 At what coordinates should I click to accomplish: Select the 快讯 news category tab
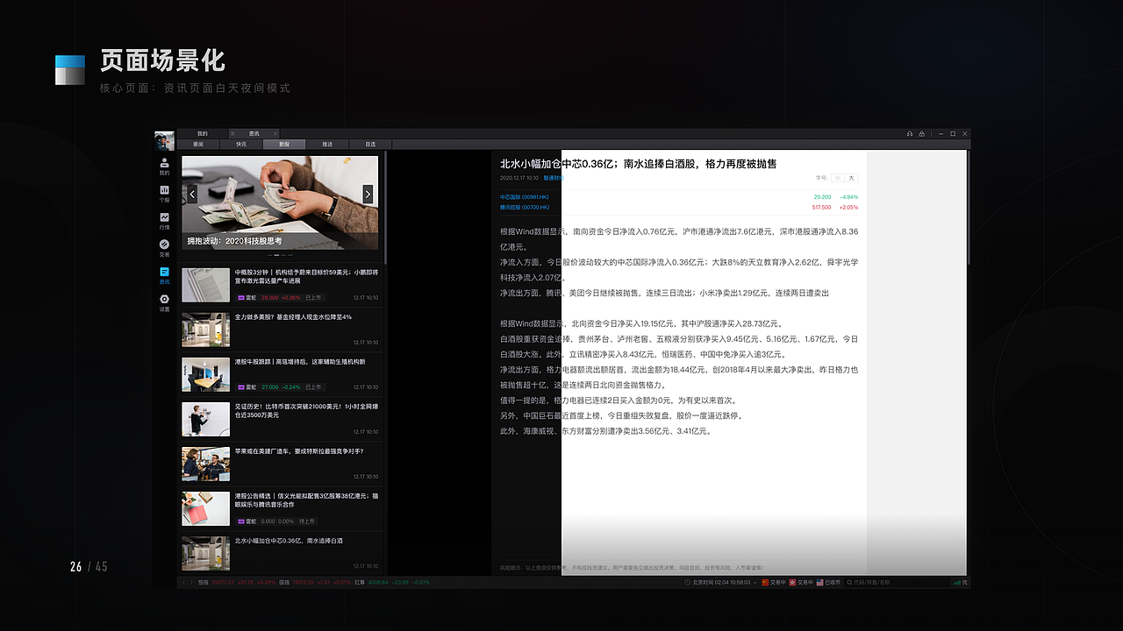[x=241, y=144]
